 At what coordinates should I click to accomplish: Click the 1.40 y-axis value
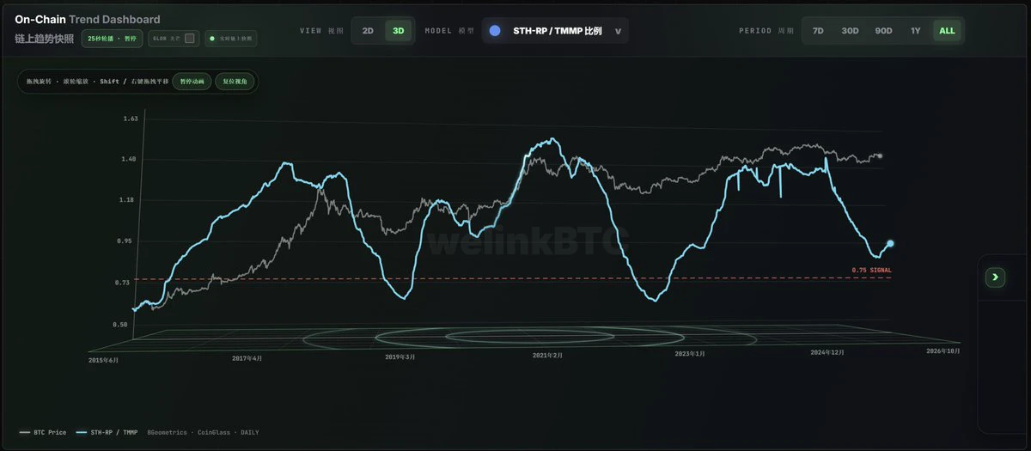(130, 159)
